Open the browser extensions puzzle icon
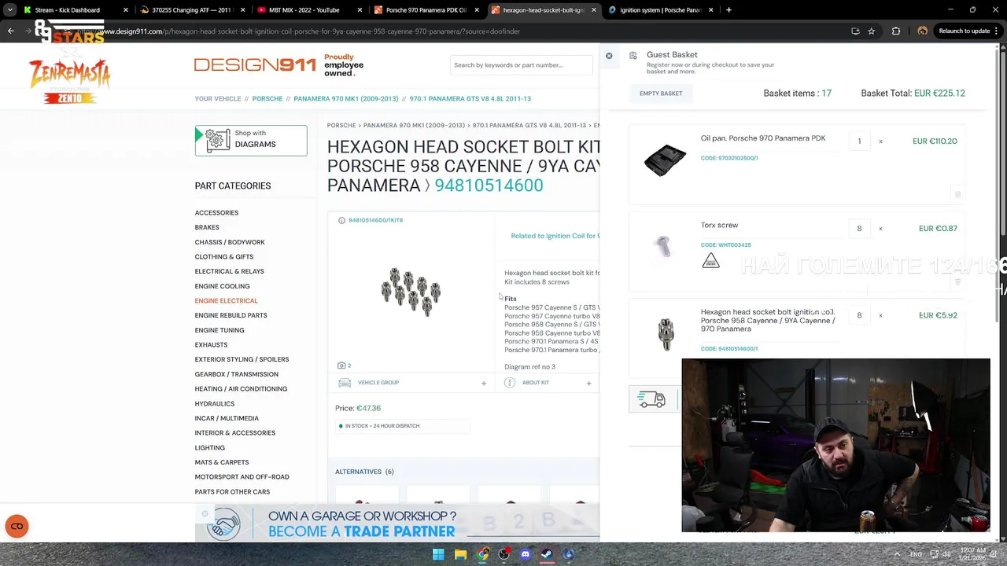 pyautogui.click(x=896, y=31)
